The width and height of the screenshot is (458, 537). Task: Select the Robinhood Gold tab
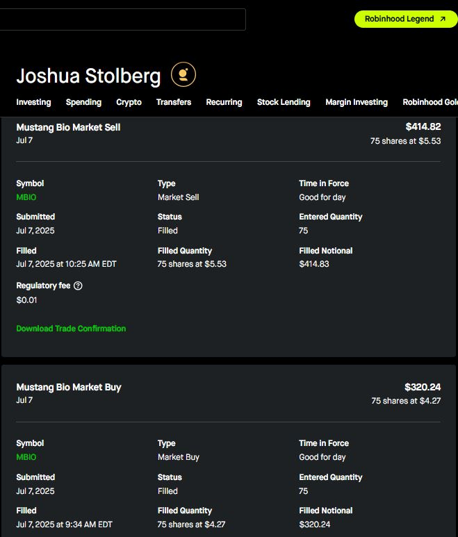[430, 102]
